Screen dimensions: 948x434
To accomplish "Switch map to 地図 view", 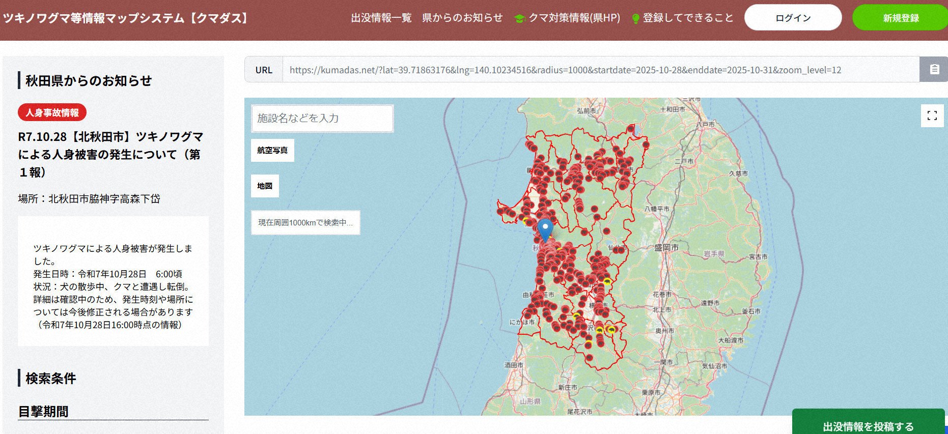I will pyautogui.click(x=265, y=186).
